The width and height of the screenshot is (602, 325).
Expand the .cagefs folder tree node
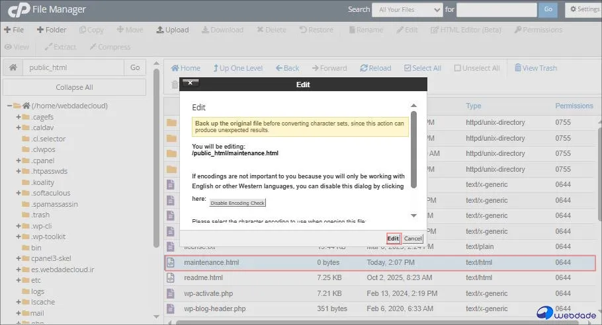pos(19,117)
